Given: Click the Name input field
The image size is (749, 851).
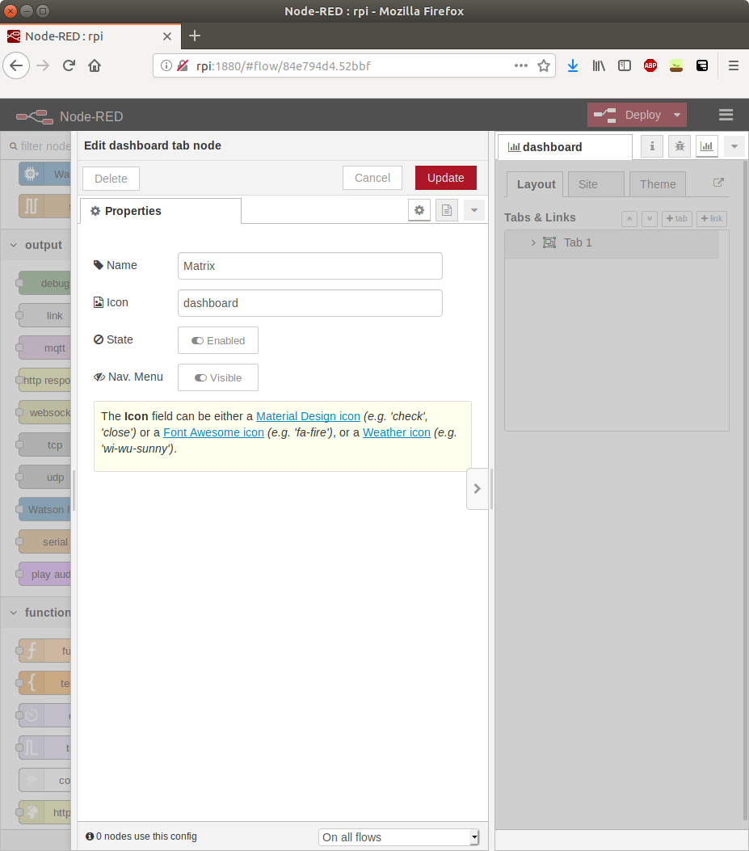Looking at the screenshot, I should 310,266.
